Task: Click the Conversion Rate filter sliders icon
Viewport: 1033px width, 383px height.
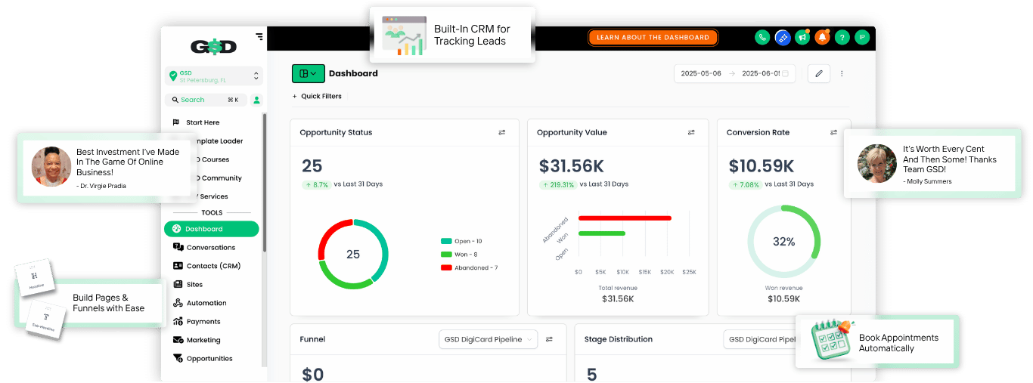Action: 833,132
